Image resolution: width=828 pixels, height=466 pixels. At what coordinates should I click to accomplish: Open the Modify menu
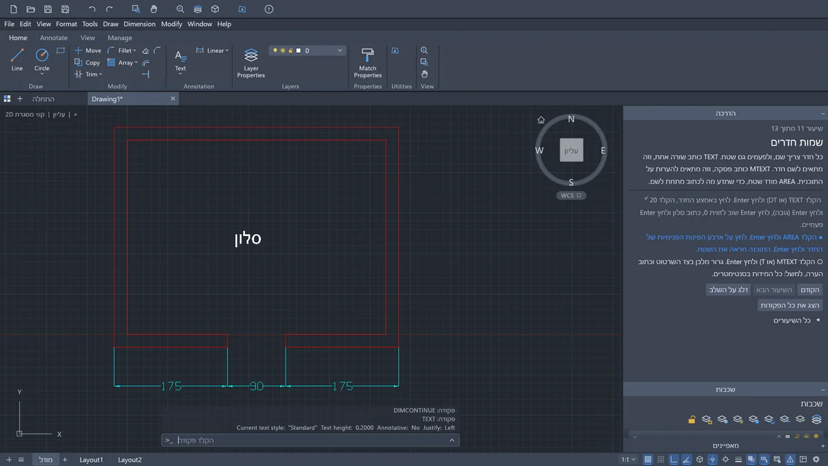point(172,24)
